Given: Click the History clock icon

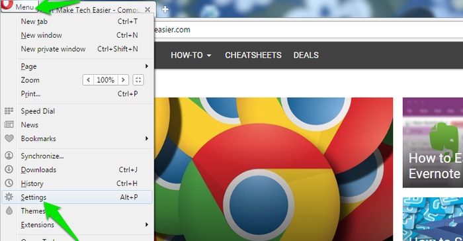Looking at the screenshot, I should tap(9, 183).
